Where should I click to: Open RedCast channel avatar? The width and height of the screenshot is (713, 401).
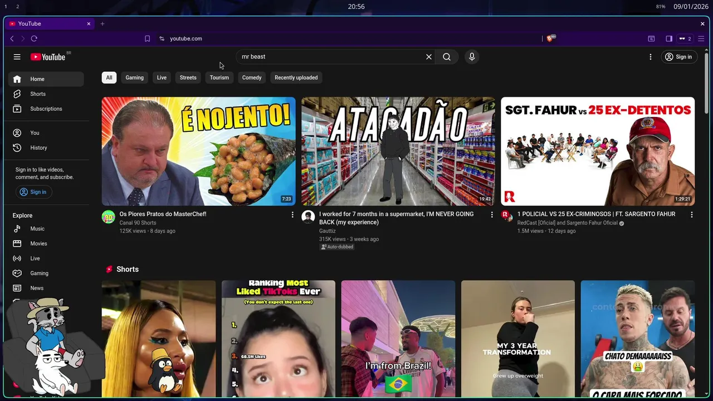[x=506, y=216]
